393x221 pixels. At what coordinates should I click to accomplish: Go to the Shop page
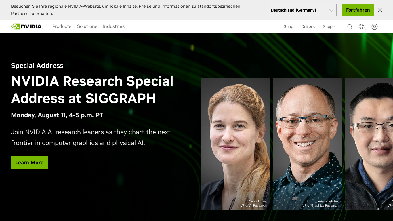(x=288, y=26)
